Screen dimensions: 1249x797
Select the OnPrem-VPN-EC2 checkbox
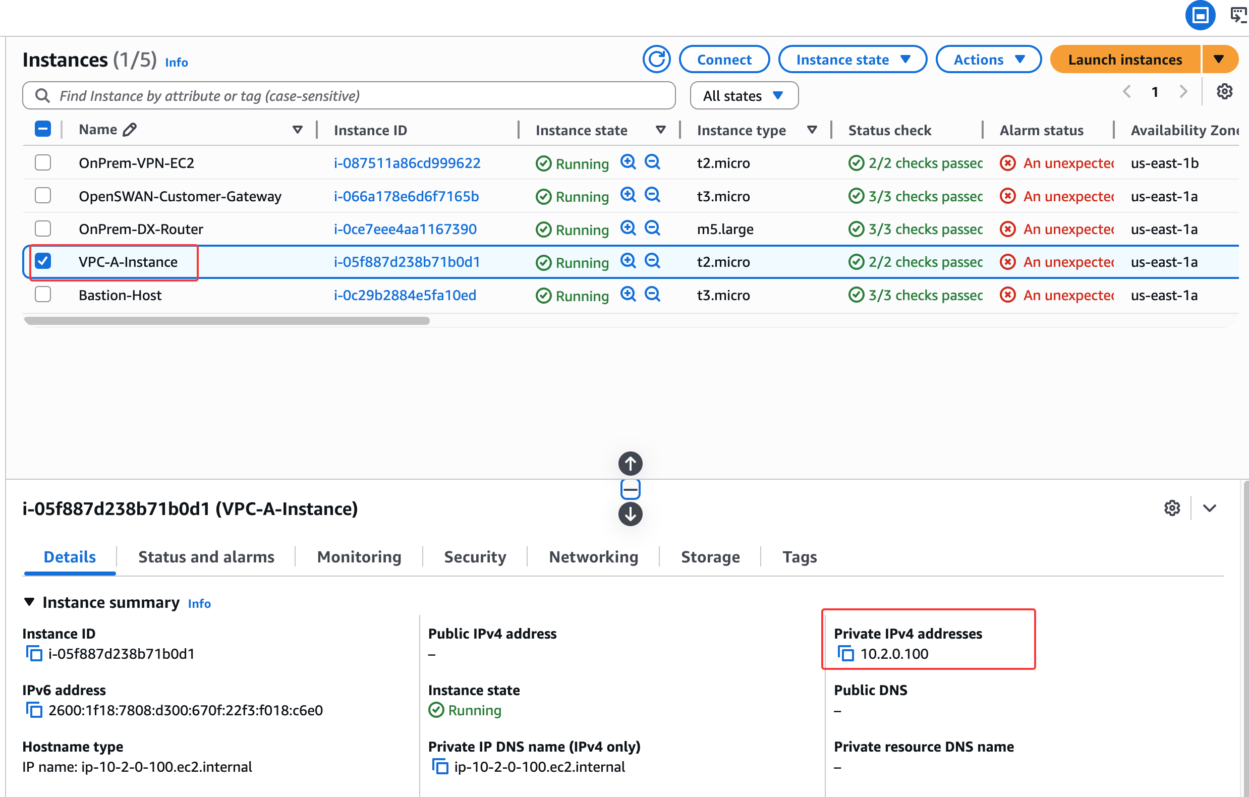43,163
